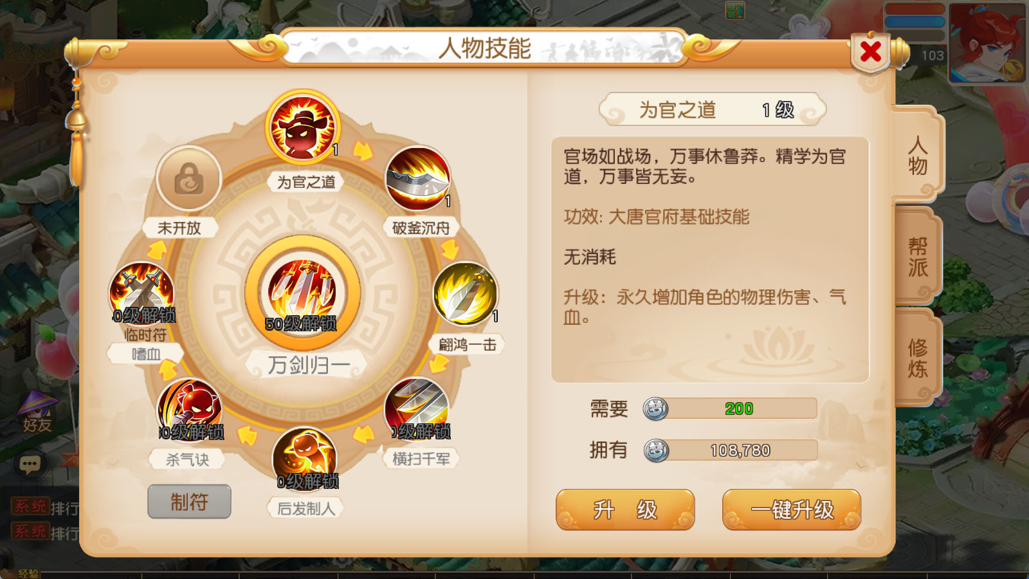Open the 修炼 side tab

pos(918,358)
